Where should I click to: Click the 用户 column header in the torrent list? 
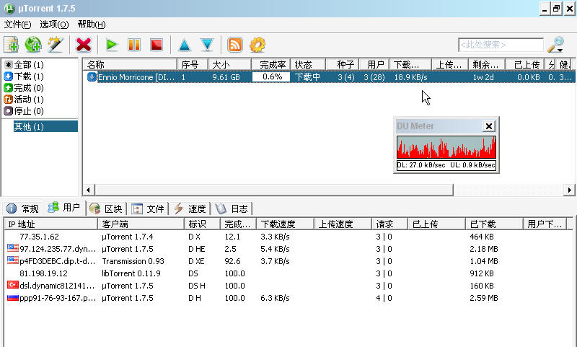pyautogui.click(x=374, y=65)
